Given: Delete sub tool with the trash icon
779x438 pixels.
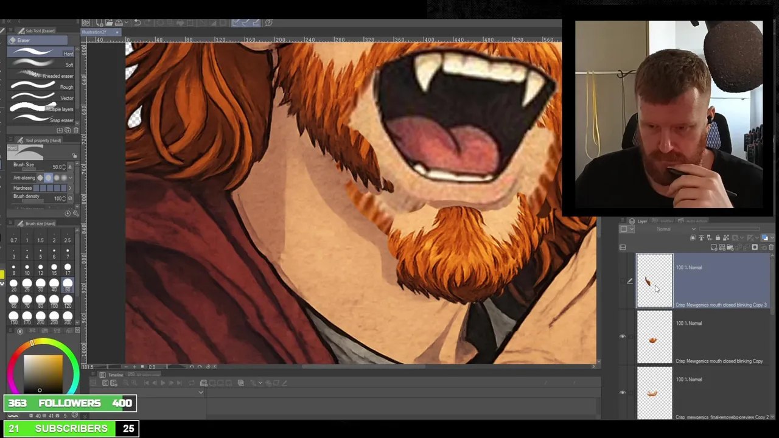Looking at the screenshot, I should (x=75, y=130).
